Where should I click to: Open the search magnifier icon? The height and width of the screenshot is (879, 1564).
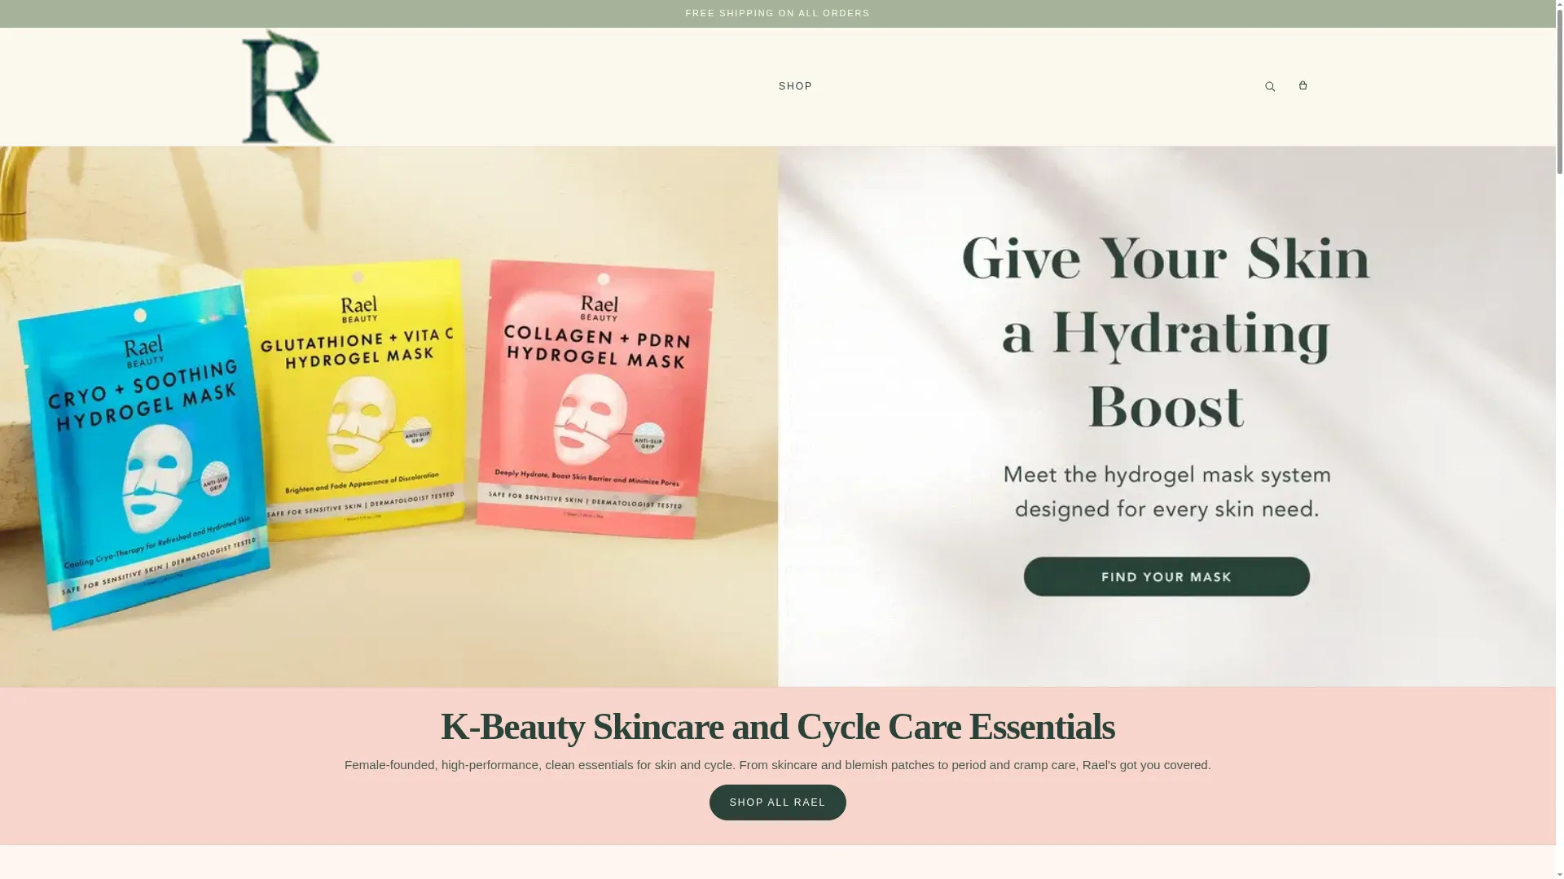(x=1270, y=87)
